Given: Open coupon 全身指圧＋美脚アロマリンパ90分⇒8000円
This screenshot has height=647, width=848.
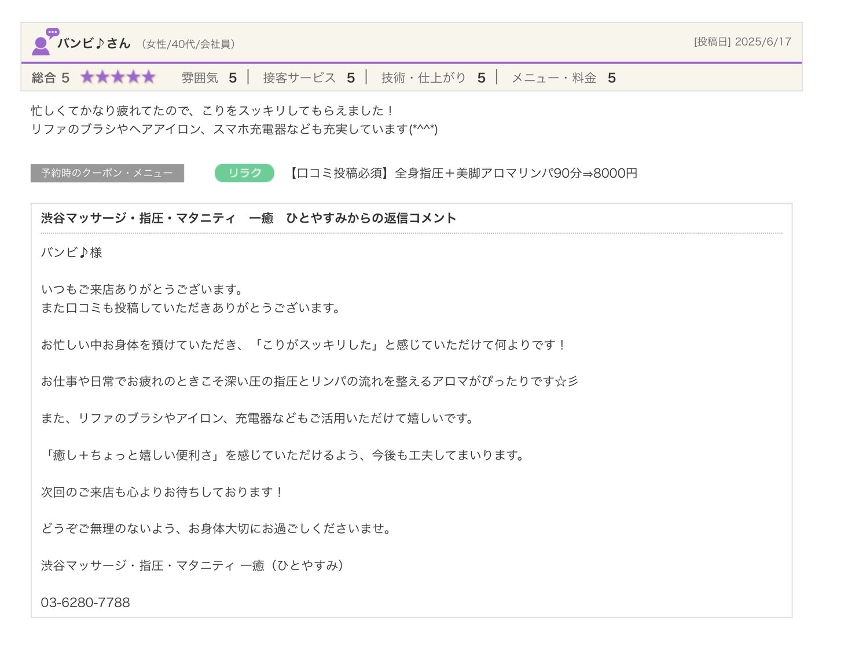Looking at the screenshot, I should tap(462, 173).
